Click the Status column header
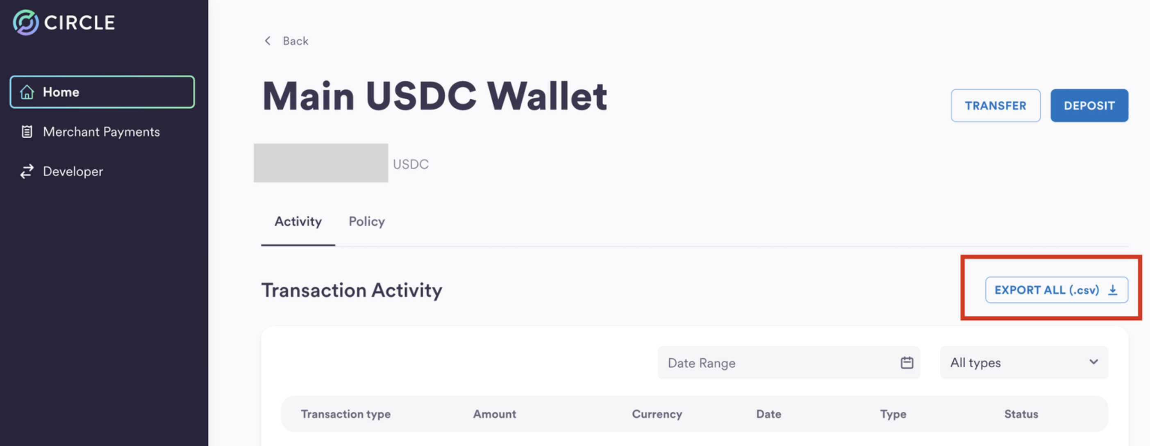1150x446 pixels. pos(1020,414)
